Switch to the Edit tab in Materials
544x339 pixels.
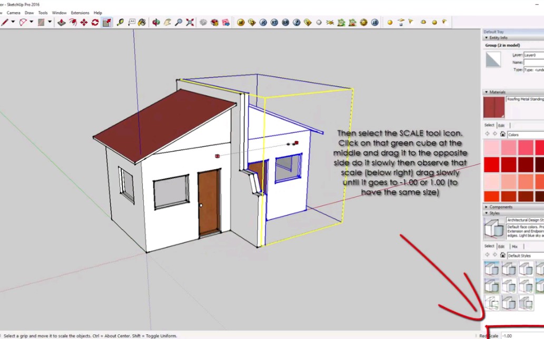coord(501,125)
